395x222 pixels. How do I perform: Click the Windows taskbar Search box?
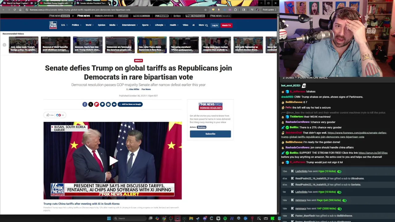[130, 218]
